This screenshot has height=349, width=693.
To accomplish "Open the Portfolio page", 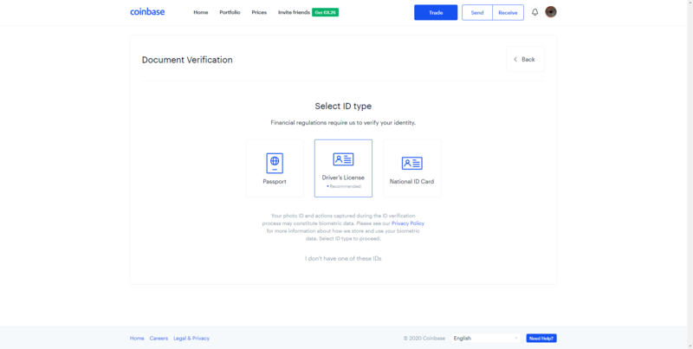I will coord(230,12).
